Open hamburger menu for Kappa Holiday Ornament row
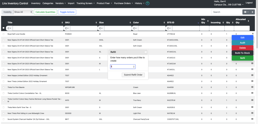 252,75
